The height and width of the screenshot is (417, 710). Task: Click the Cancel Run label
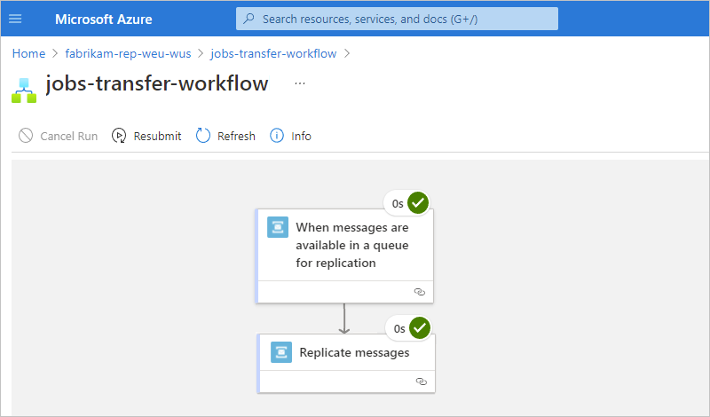(x=69, y=137)
